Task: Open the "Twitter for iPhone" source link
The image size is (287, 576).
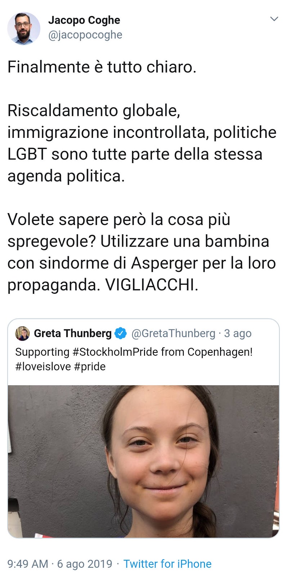Action: [167, 563]
